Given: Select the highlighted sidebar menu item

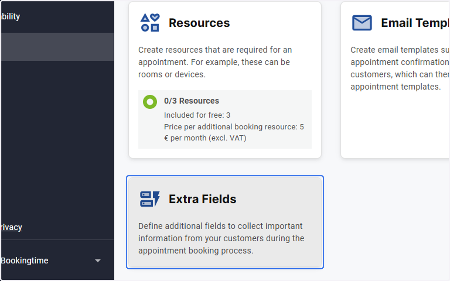Looking at the screenshot, I should click(57, 47).
